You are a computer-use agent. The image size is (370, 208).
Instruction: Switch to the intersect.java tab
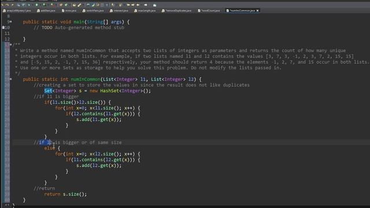tap(119, 10)
